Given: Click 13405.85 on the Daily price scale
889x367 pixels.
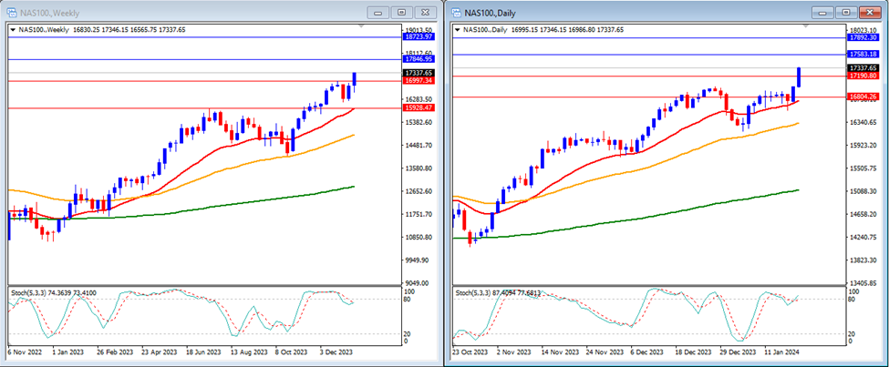Looking at the screenshot, I should point(864,283).
